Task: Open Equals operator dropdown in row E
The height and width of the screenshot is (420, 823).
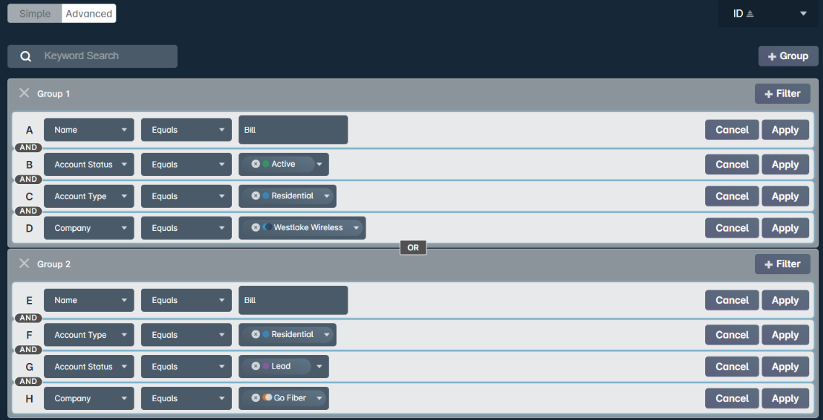Action: [186, 300]
